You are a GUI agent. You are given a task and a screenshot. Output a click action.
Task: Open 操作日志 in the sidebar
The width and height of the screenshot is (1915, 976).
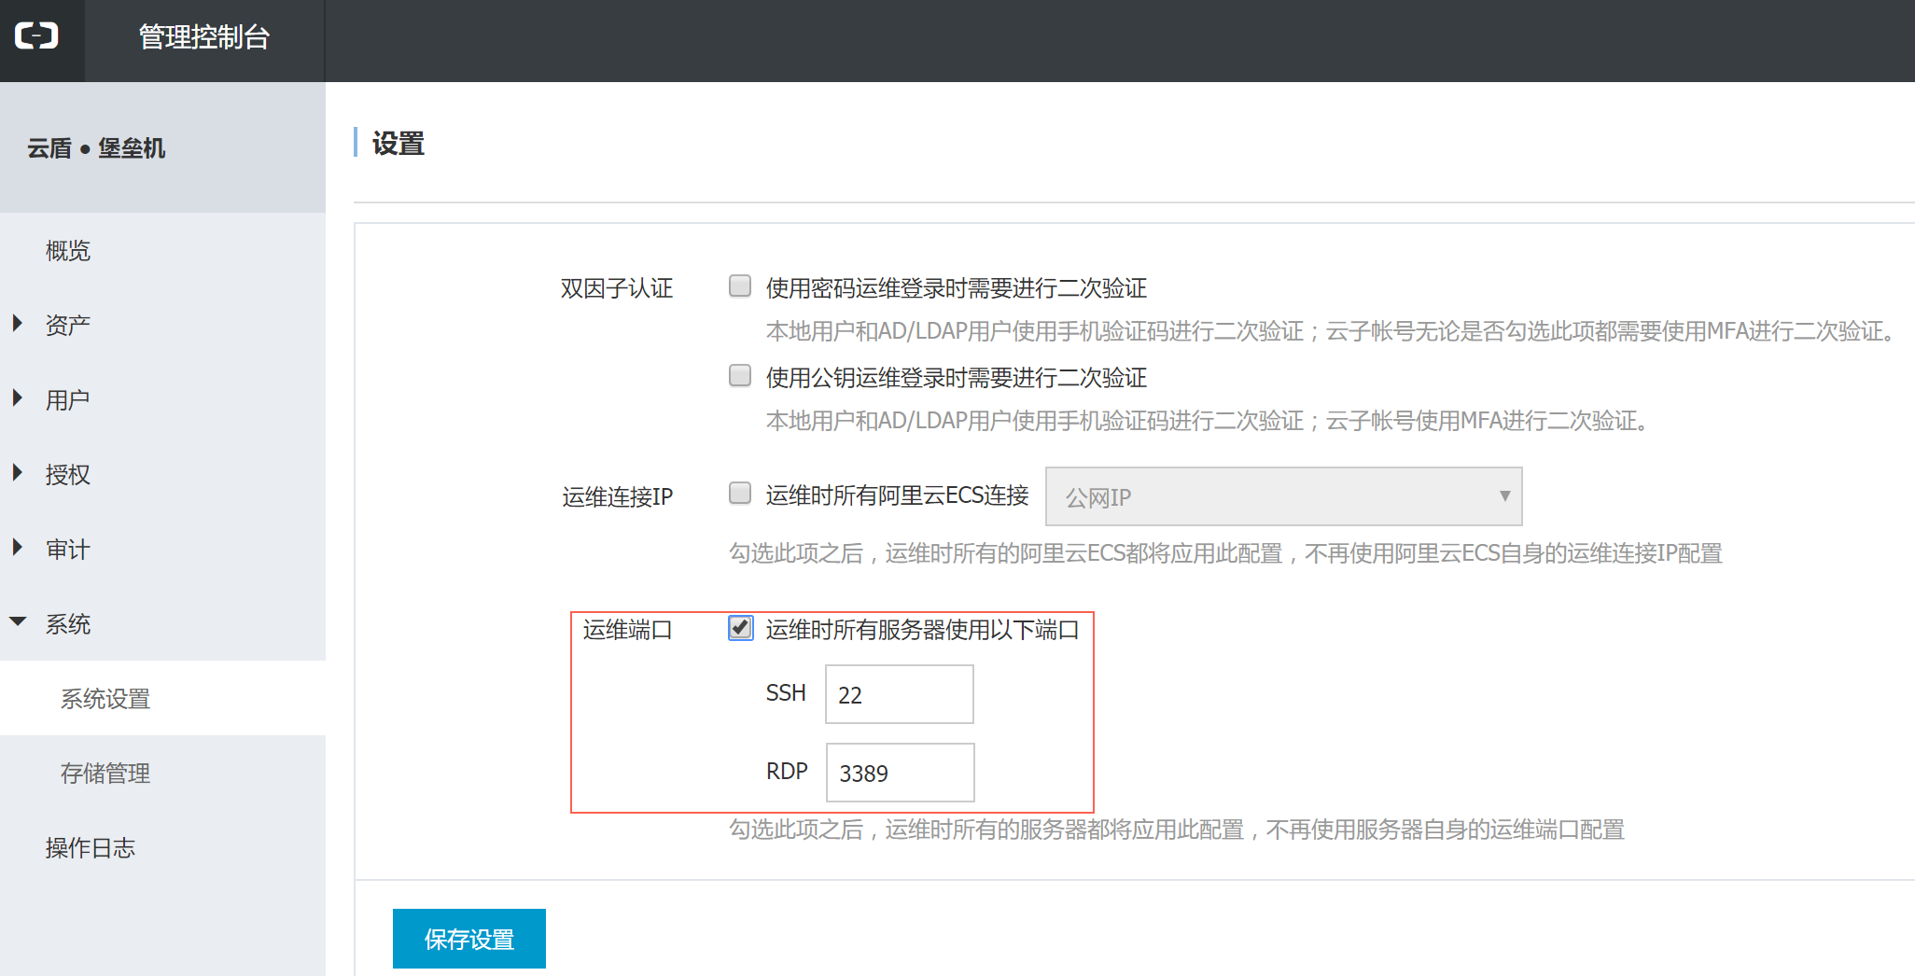91,847
